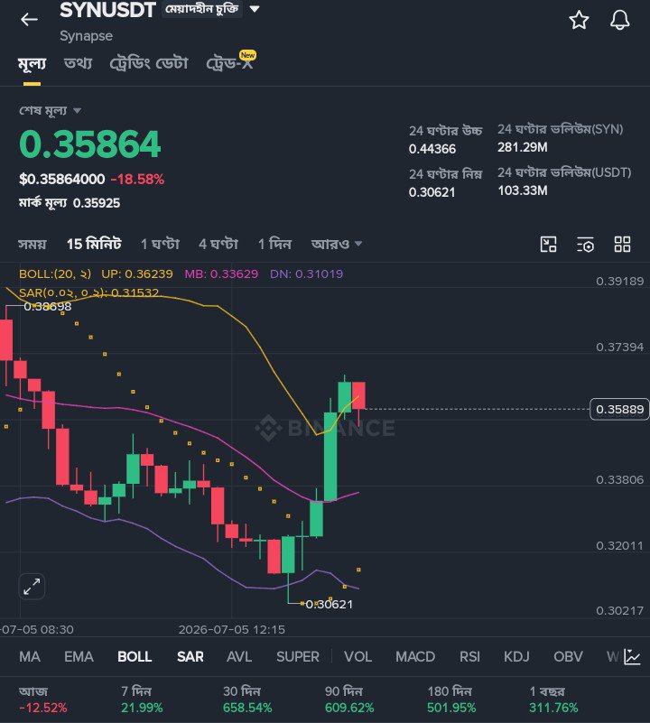Click 30 day change 658.54%

click(x=247, y=708)
